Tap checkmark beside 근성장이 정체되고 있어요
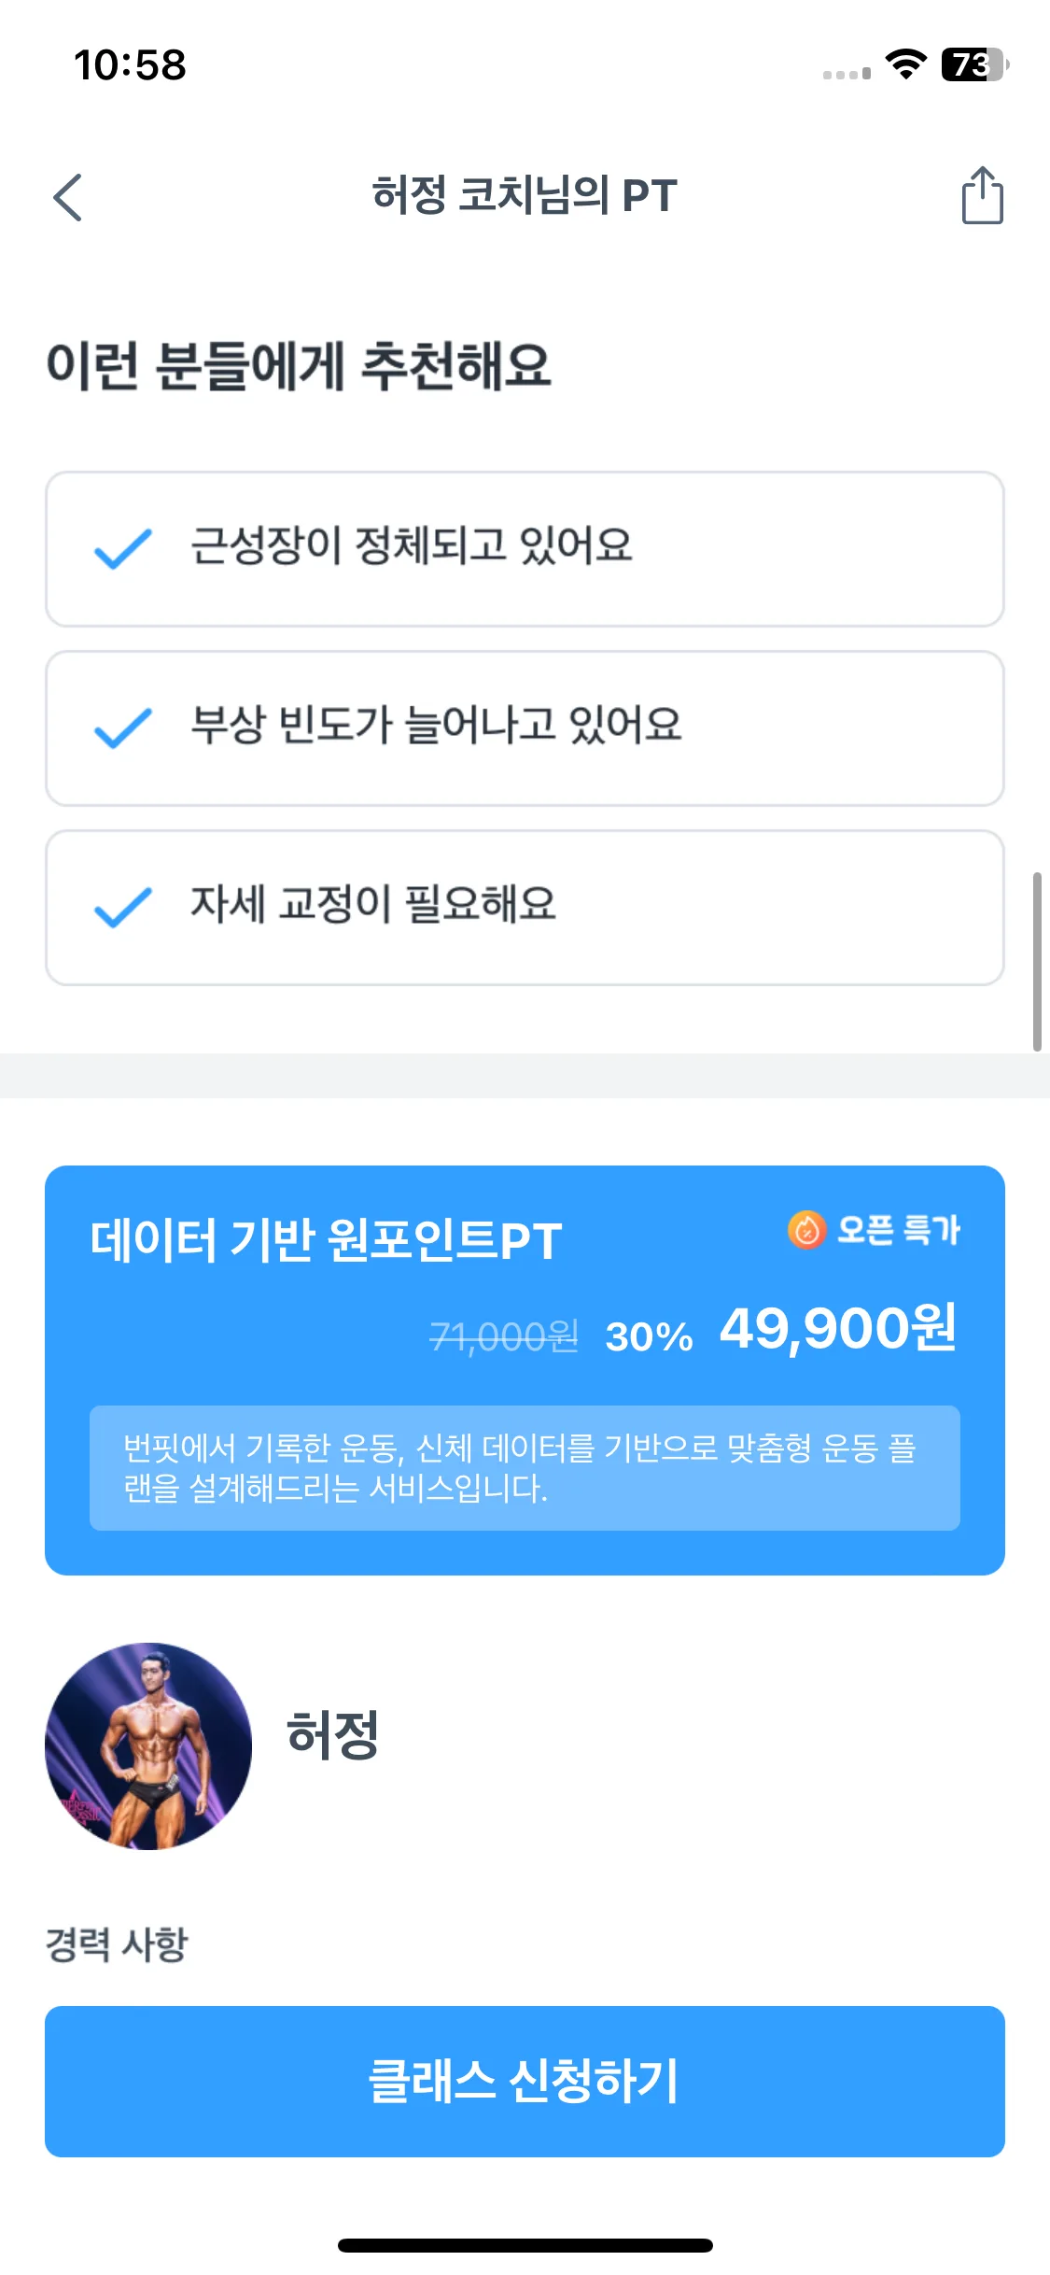Image resolution: width=1050 pixels, height=2275 pixels. click(123, 548)
